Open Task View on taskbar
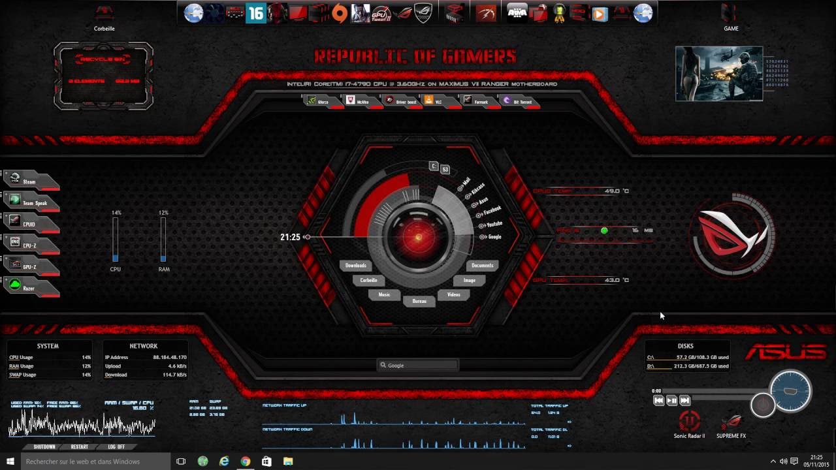 coord(181,462)
